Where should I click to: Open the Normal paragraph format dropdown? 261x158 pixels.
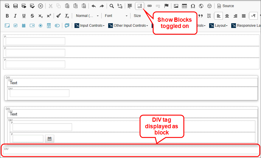(x=87, y=16)
